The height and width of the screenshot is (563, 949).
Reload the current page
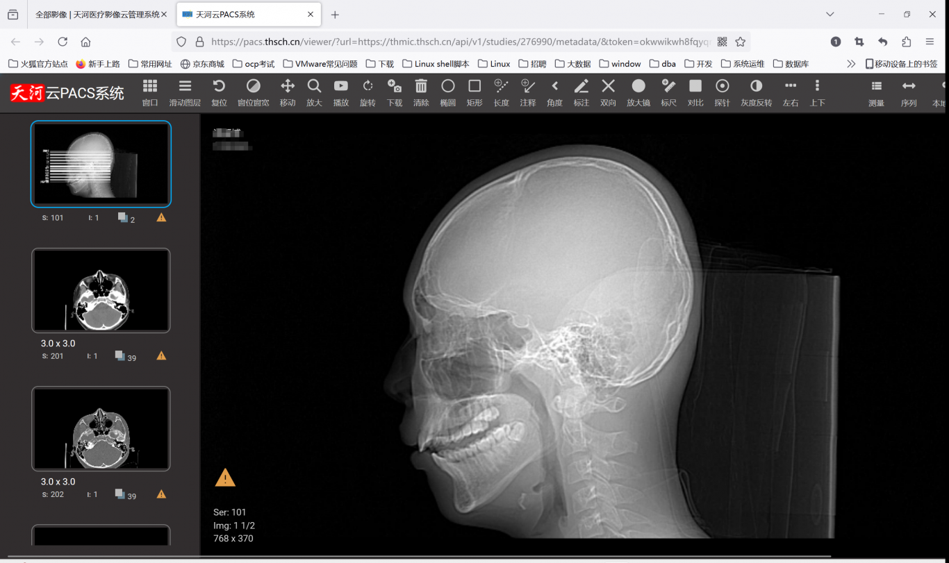(x=63, y=42)
